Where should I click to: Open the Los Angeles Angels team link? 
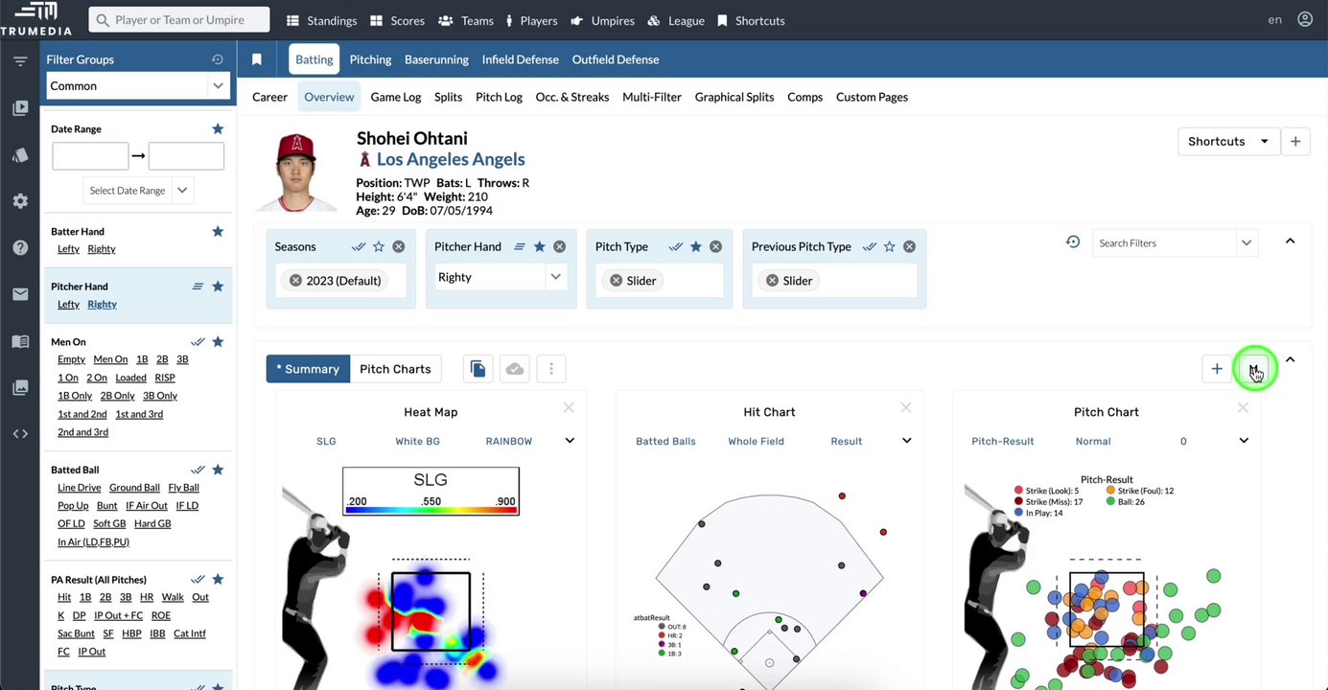coord(451,159)
